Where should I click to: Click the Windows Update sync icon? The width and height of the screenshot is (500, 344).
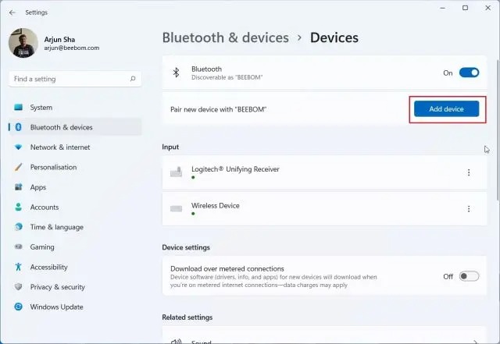(19, 307)
